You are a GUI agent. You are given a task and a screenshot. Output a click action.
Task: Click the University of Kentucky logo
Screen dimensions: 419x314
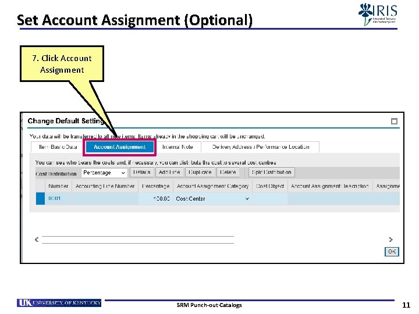point(59,303)
